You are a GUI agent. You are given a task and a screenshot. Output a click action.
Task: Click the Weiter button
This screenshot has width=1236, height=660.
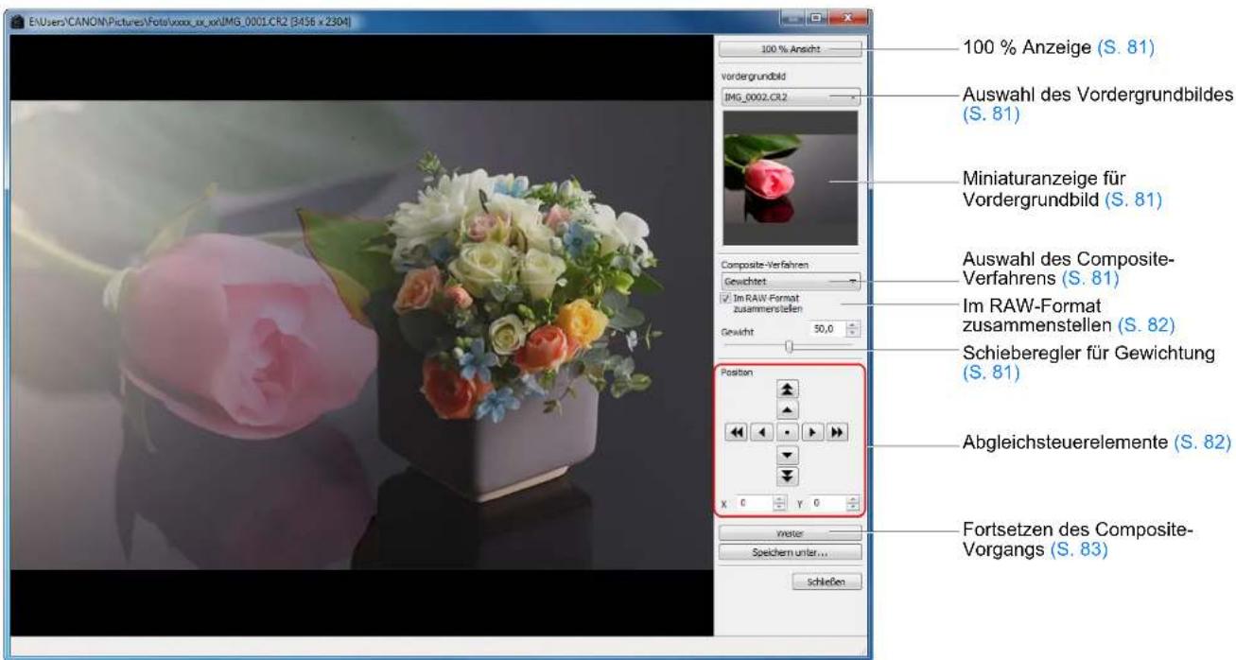[790, 533]
